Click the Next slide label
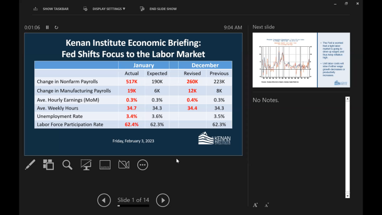Viewport: 382px width, 215px height. pyautogui.click(x=264, y=27)
